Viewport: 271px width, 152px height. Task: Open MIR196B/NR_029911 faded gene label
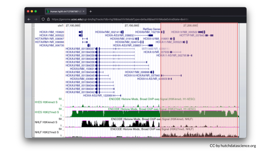[x=155, y=49]
